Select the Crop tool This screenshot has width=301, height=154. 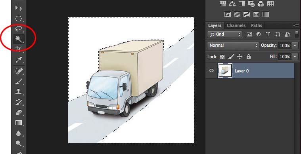click(19, 49)
